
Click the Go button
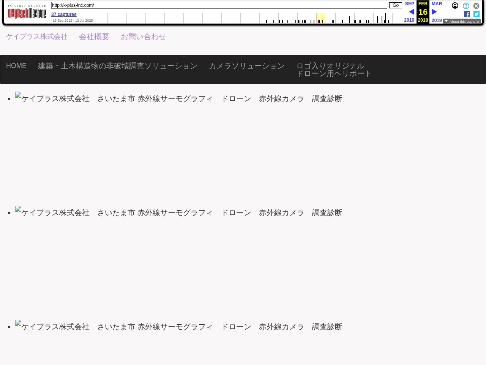pos(396,5)
